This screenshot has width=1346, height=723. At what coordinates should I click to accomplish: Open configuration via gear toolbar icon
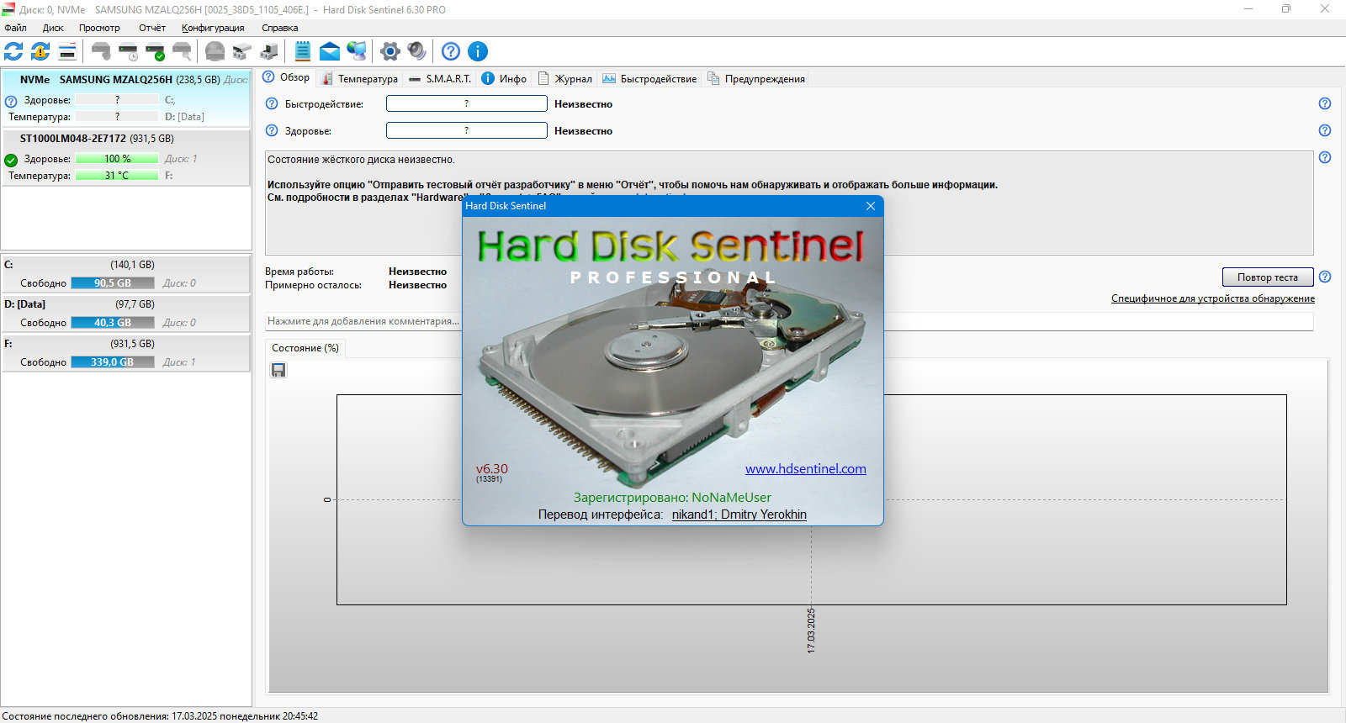389,51
